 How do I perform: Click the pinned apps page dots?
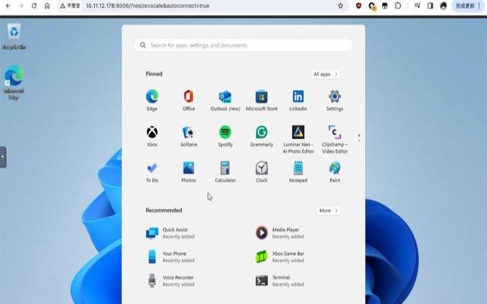359,138
